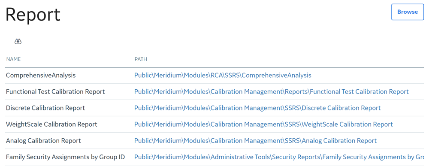Viewport: 429px width, 167px height.
Task: Select the Functional Test Calibration Report name
Action: 55,92
